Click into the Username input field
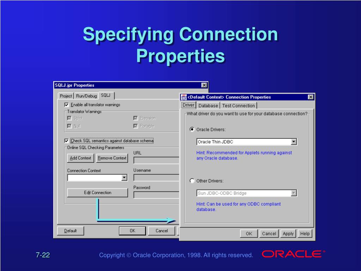This screenshot has width=361, height=271. [x=156, y=178]
